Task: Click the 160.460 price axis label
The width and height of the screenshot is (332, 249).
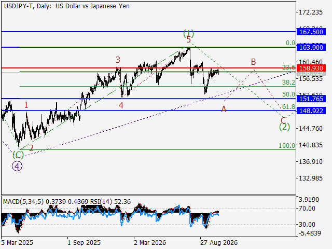Action: point(311,62)
